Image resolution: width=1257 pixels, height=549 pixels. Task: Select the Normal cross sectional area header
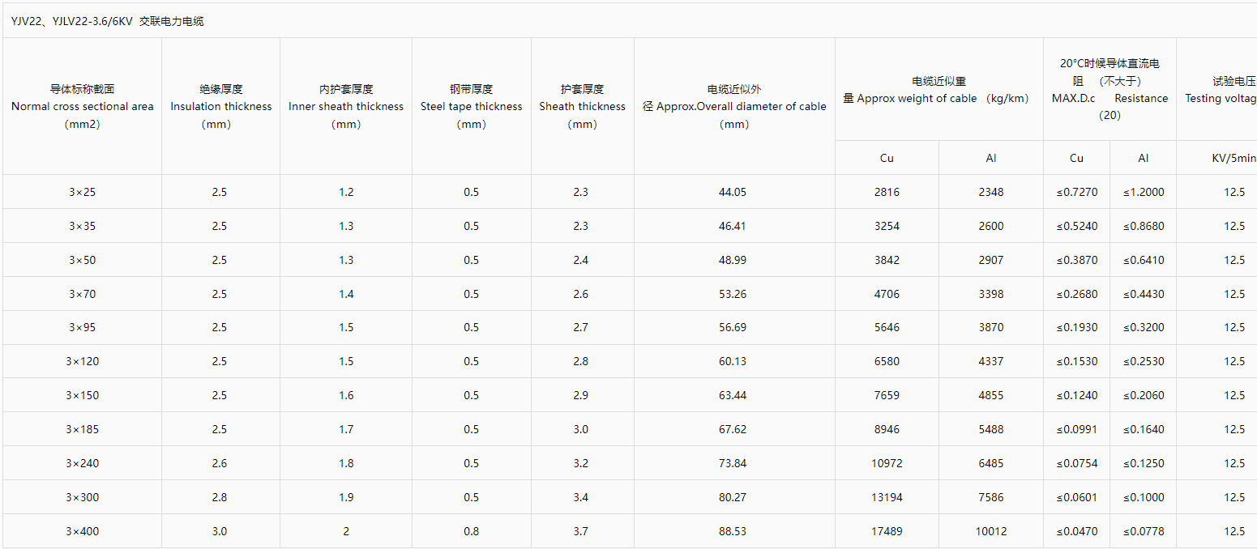point(82,106)
